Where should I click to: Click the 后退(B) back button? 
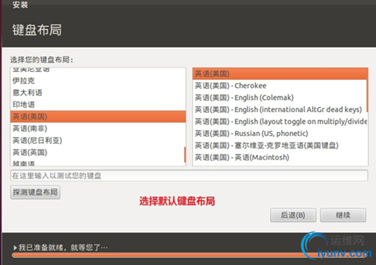pyautogui.click(x=293, y=215)
